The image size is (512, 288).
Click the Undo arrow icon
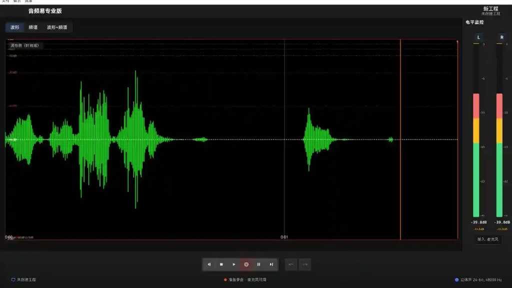[x=291, y=264]
